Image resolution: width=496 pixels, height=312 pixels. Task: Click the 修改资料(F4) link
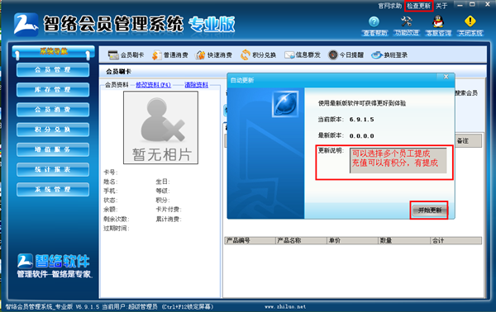coord(153,85)
